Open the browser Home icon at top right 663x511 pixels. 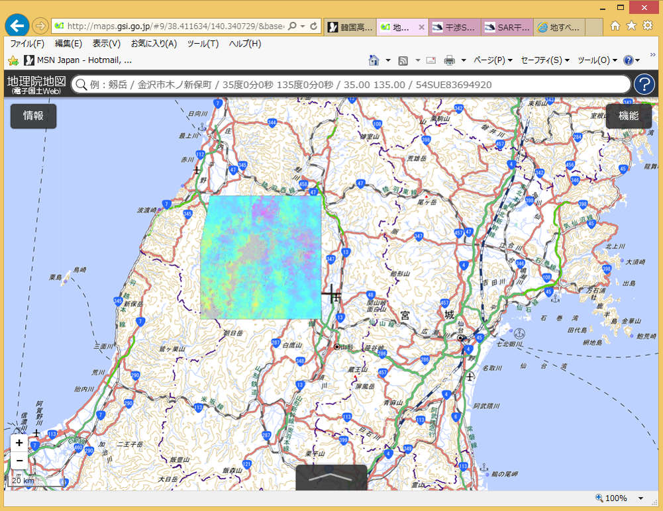click(x=615, y=26)
